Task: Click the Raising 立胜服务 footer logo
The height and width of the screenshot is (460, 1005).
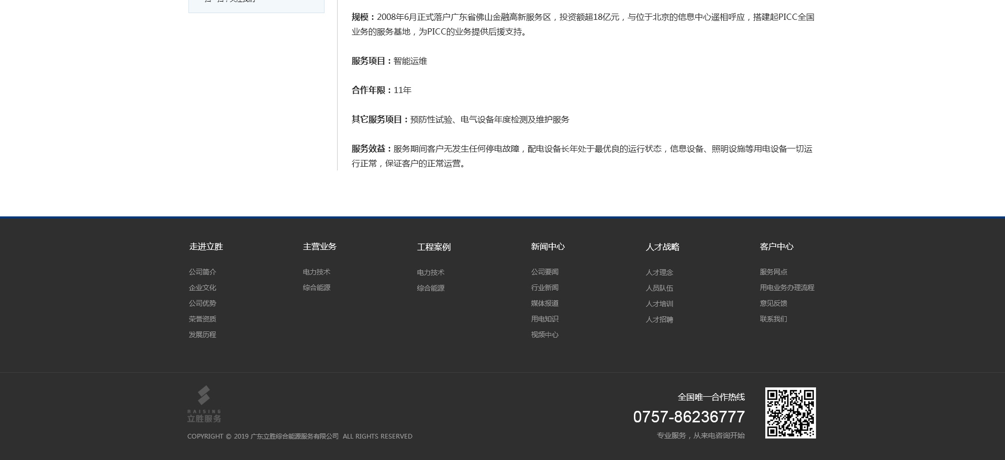Action: pos(204,404)
